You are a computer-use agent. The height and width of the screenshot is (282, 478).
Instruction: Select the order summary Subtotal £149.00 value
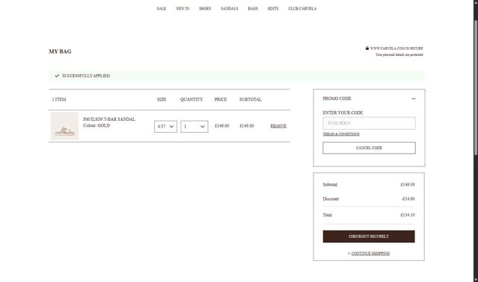tap(408, 184)
